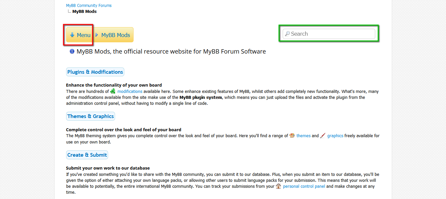
Task: Click "Complete control over the look and feel" heading
Action: [124, 130]
